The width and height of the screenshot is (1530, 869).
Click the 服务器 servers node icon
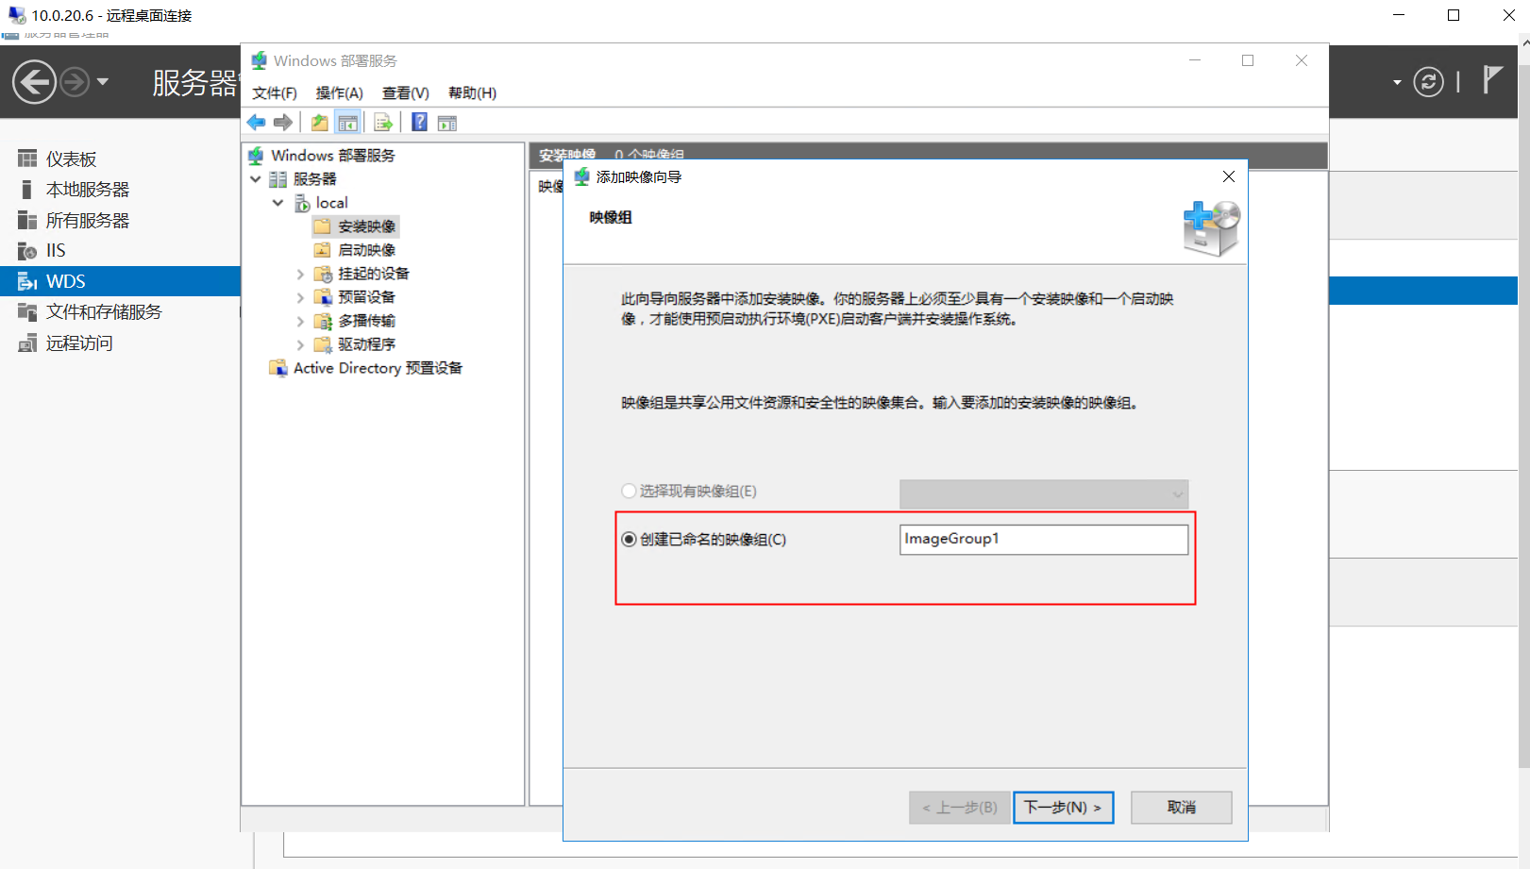click(x=277, y=178)
